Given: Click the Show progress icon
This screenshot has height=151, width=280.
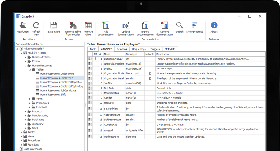Looking at the screenshot, I should click(194, 26).
